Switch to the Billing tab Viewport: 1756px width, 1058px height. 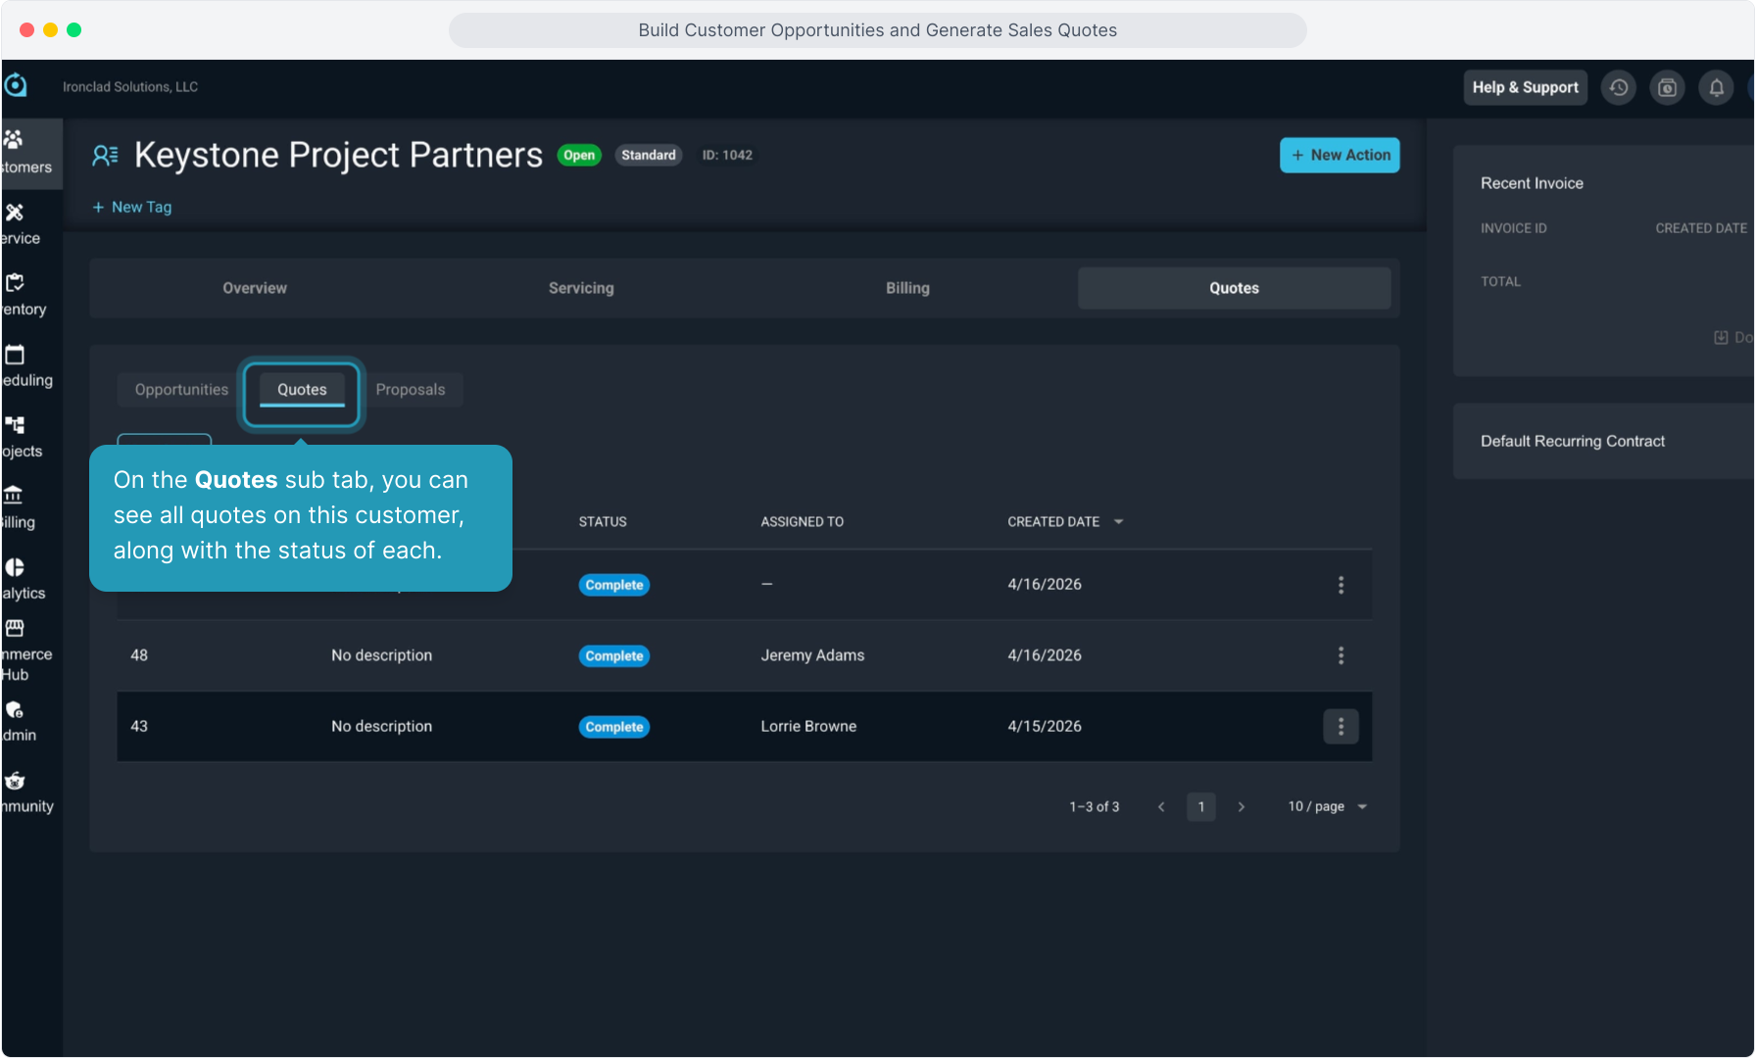coord(907,288)
